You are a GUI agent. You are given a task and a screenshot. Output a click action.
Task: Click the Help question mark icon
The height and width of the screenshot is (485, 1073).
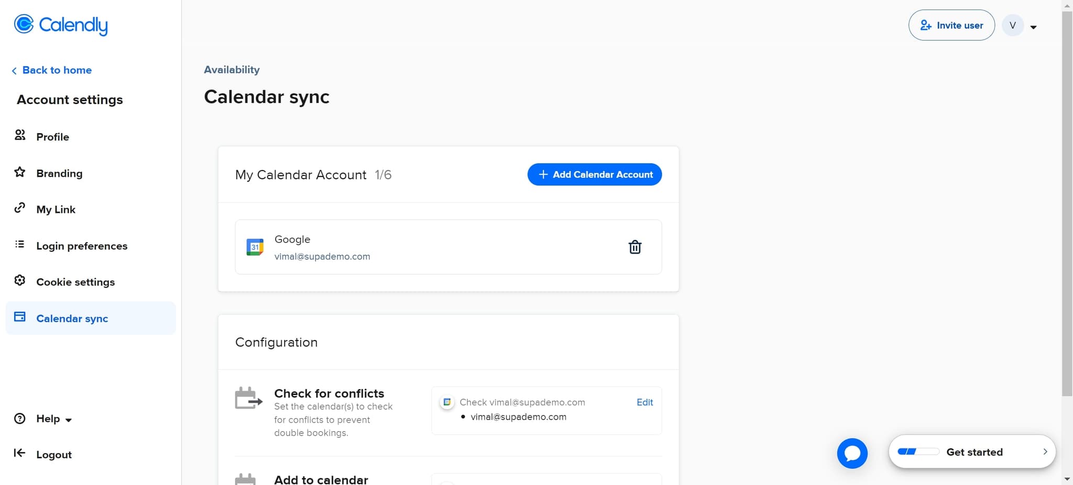pos(20,418)
